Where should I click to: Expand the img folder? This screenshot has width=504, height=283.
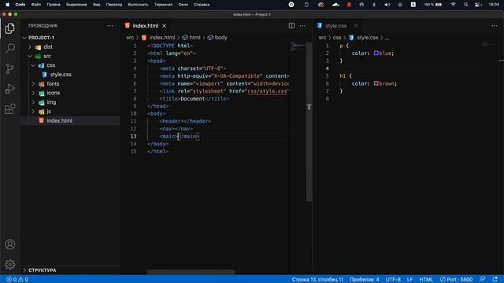point(51,102)
